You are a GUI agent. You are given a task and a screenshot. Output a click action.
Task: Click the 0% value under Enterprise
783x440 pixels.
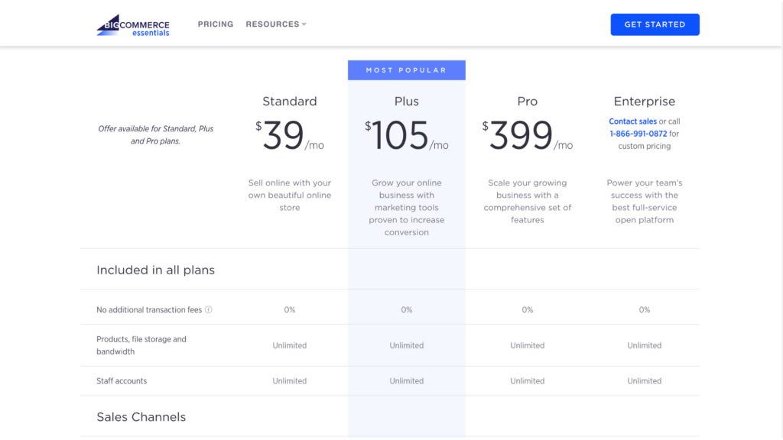(x=644, y=310)
